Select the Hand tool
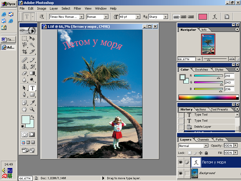This screenshot has width=241, height=181. click(24, 109)
